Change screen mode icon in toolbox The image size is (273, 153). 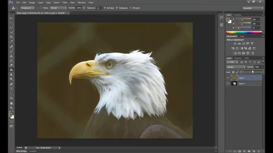point(12,126)
